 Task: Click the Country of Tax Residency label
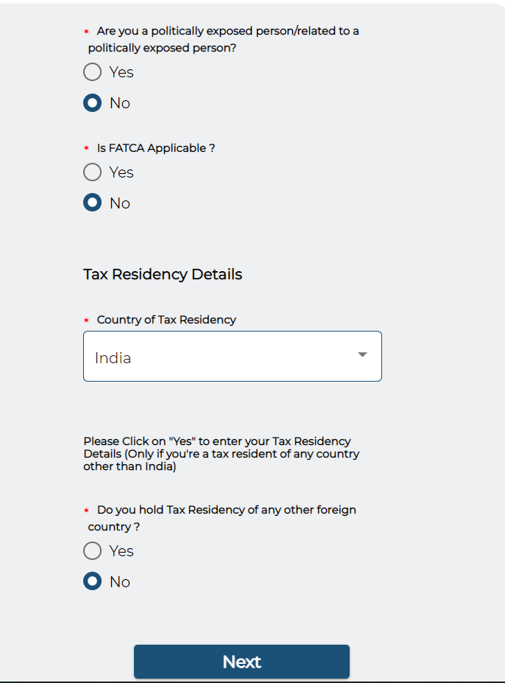[x=166, y=320]
